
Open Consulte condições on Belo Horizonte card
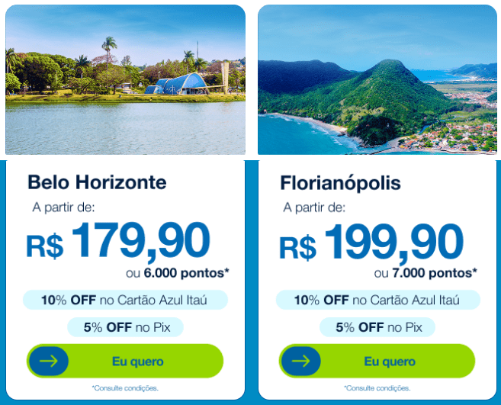[125, 388]
